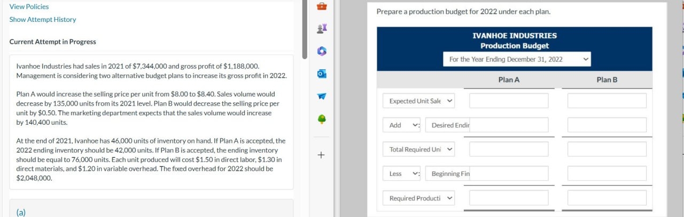Open the Desired Ending inventory dropdown
Screen dimensions: 684x217
(448, 125)
